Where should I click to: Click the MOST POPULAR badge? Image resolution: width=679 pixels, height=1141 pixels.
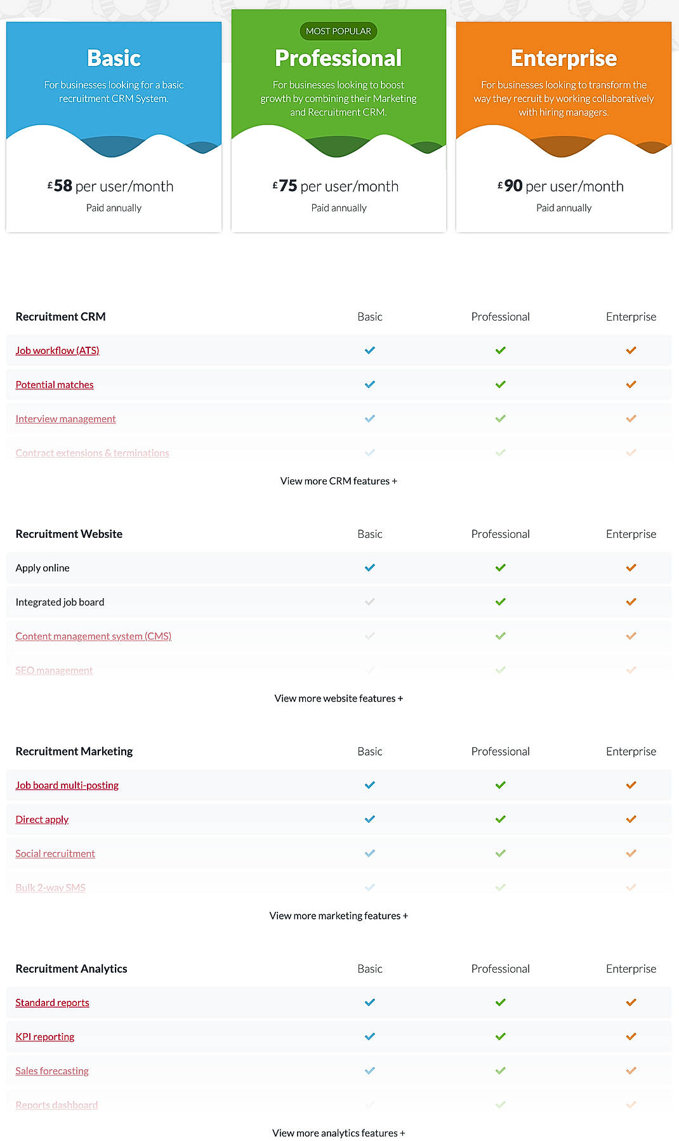coord(338,30)
